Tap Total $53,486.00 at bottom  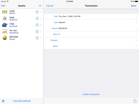[x=22, y=101]
